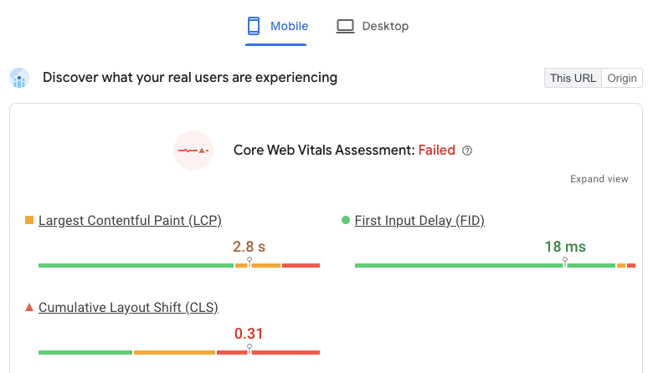Click the red failed vitals pulse icon

click(x=193, y=151)
